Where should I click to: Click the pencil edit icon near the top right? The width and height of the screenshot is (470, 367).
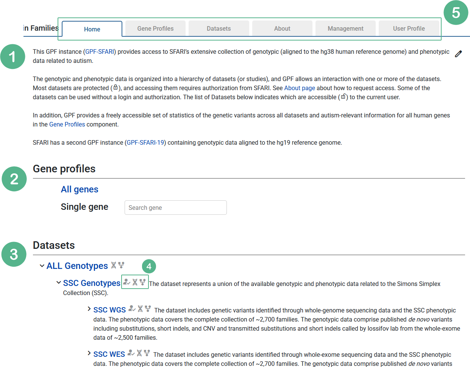click(x=458, y=54)
